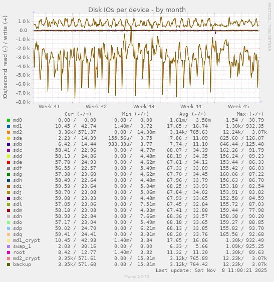
Task: Click the write line above zero in Week 43
Action: coord(144,23)
